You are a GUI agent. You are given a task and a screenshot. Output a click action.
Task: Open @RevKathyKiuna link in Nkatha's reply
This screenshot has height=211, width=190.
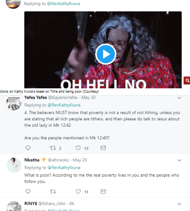[x=64, y=168]
